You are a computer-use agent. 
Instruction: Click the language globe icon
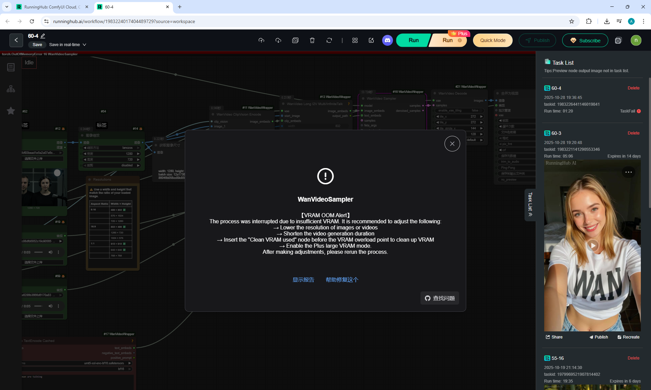coord(618,40)
